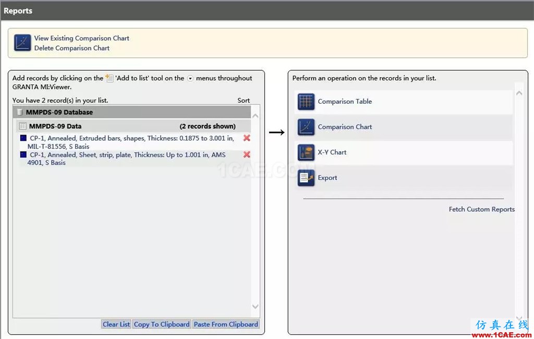Click the Comparison Chart icon in operations list
Screen dimensions: 534x339
click(x=306, y=127)
